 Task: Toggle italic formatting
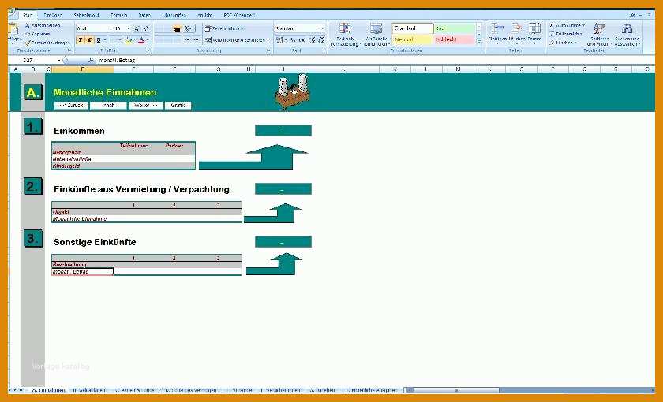89,40
